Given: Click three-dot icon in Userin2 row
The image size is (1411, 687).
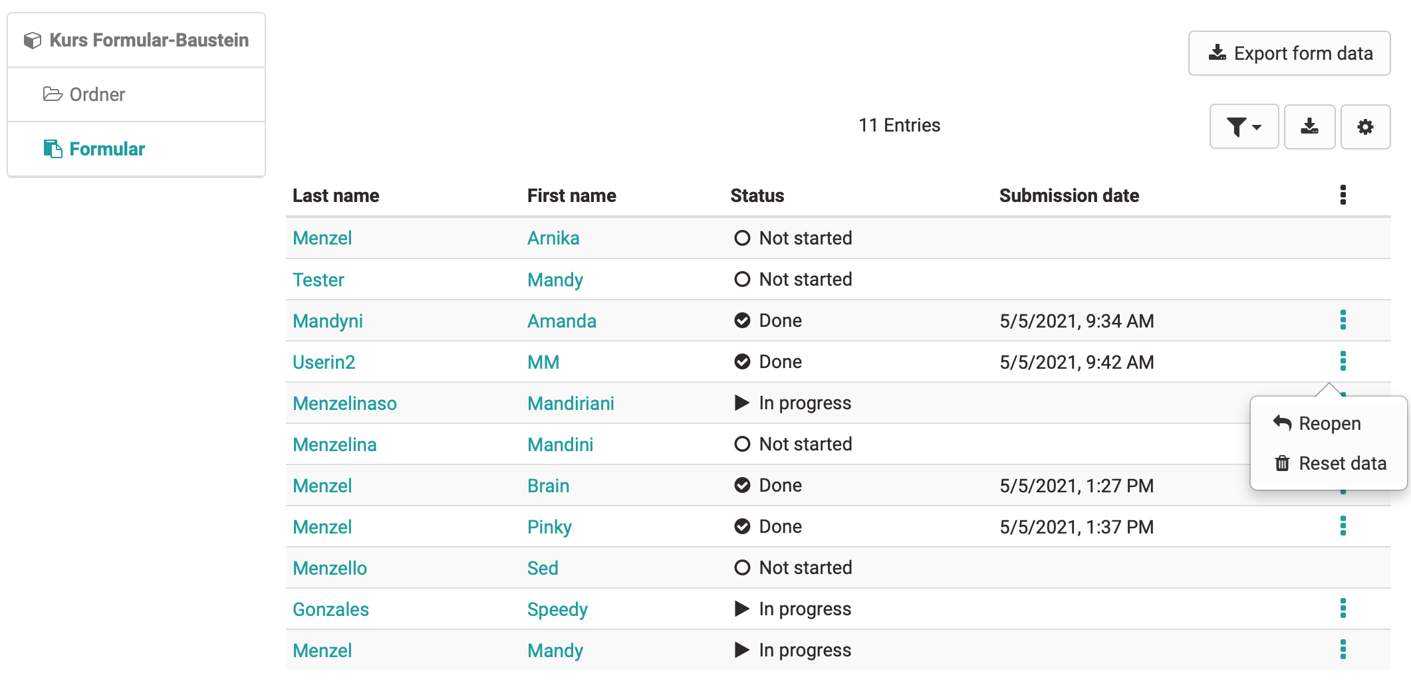Looking at the screenshot, I should [x=1343, y=361].
